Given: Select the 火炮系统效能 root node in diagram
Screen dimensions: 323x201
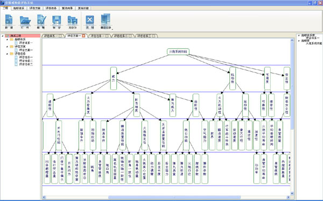Looking at the screenshot, I should [178, 51].
